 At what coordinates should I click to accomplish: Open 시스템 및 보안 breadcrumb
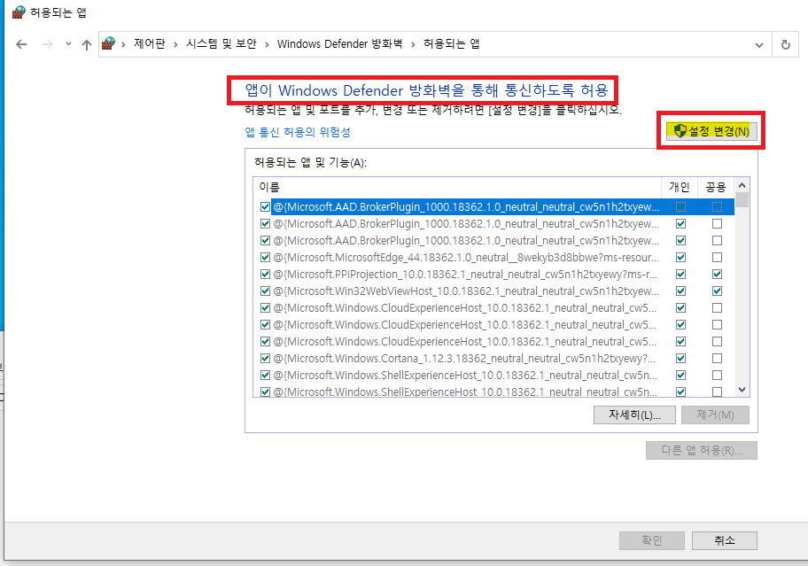[x=221, y=43]
